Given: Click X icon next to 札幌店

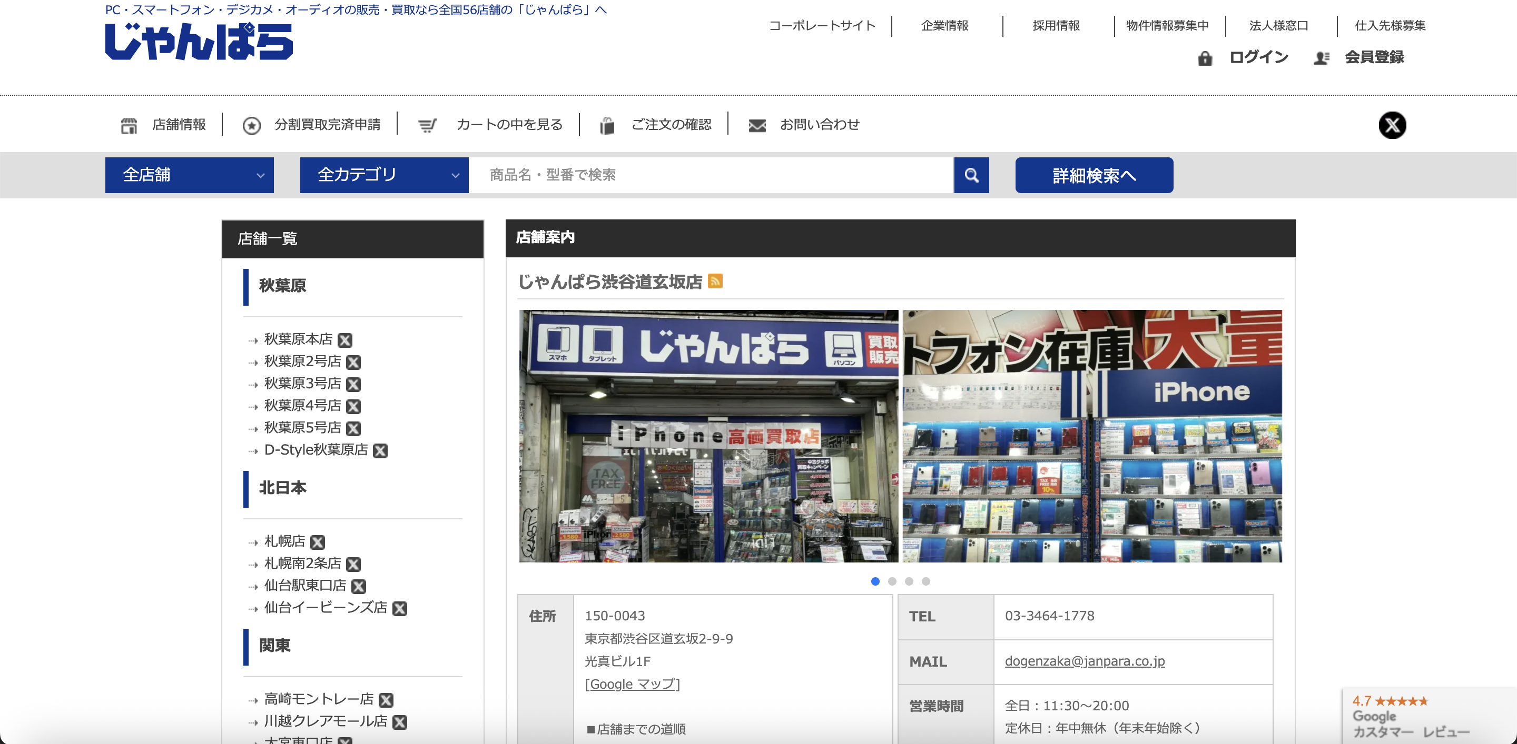Looking at the screenshot, I should coord(318,542).
